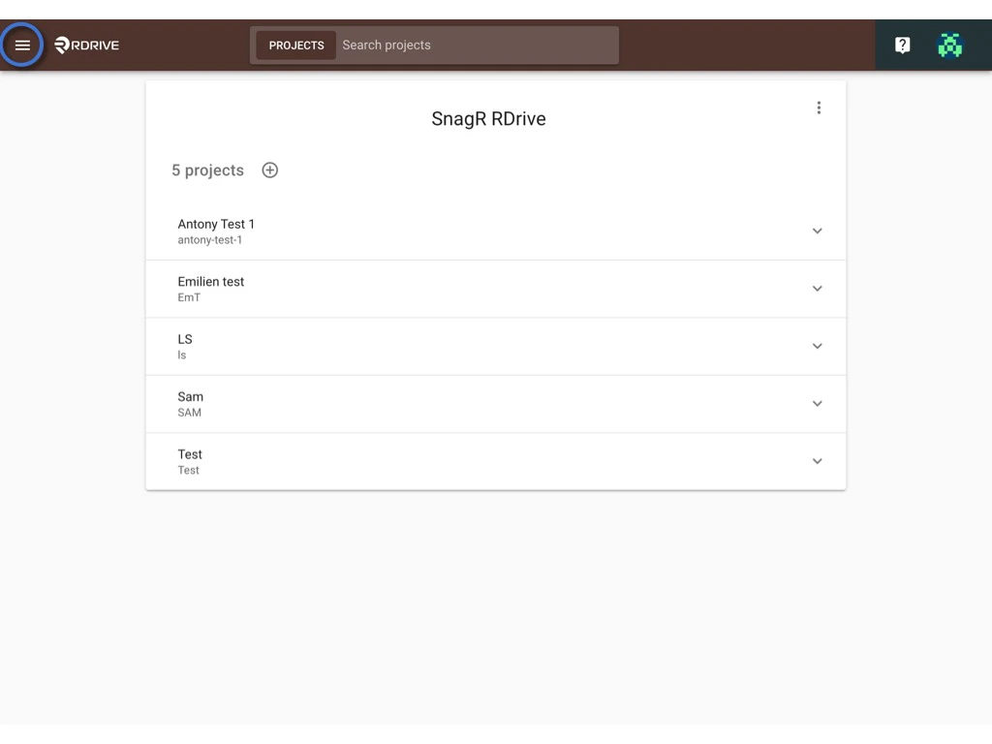Click the 5 projects label
Viewport: 992px width, 744px height.
pyautogui.click(x=207, y=170)
